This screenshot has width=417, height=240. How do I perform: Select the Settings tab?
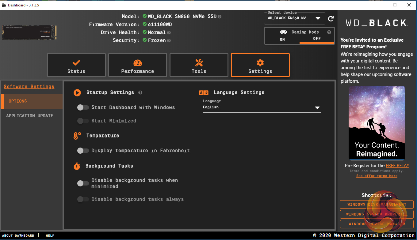coord(260,65)
